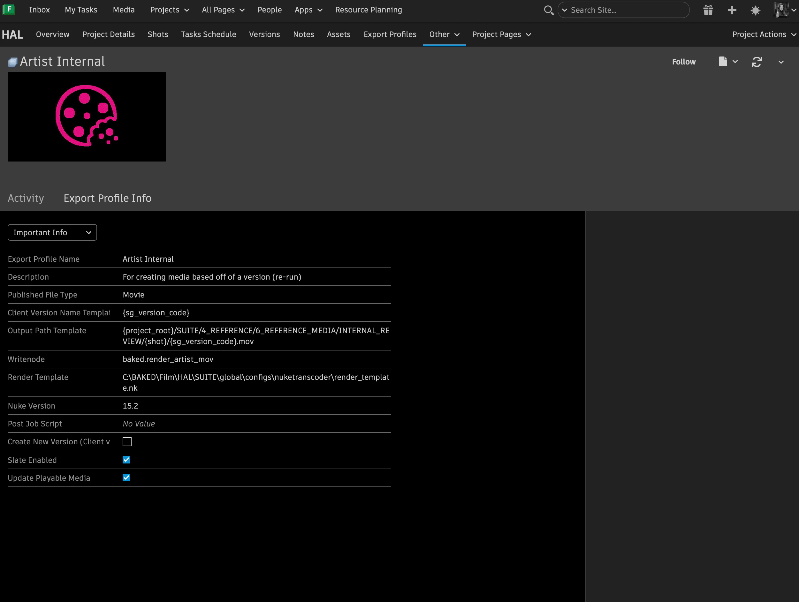Go to My Tasks link

tap(81, 10)
